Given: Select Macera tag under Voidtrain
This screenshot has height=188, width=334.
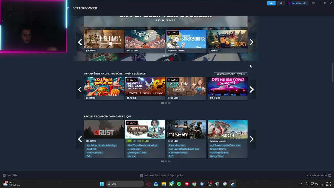Looking at the screenshot, I should click(131, 156).
